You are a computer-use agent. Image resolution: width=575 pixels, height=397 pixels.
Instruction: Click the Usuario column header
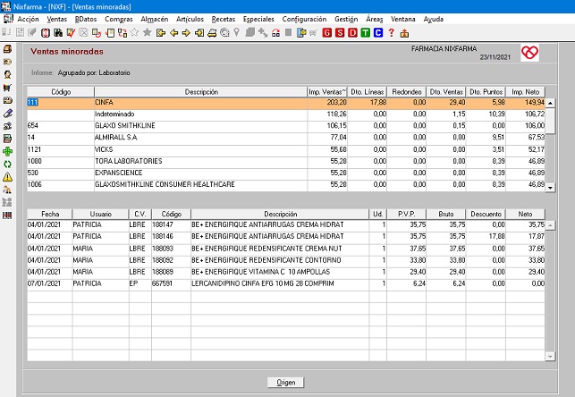100,214
